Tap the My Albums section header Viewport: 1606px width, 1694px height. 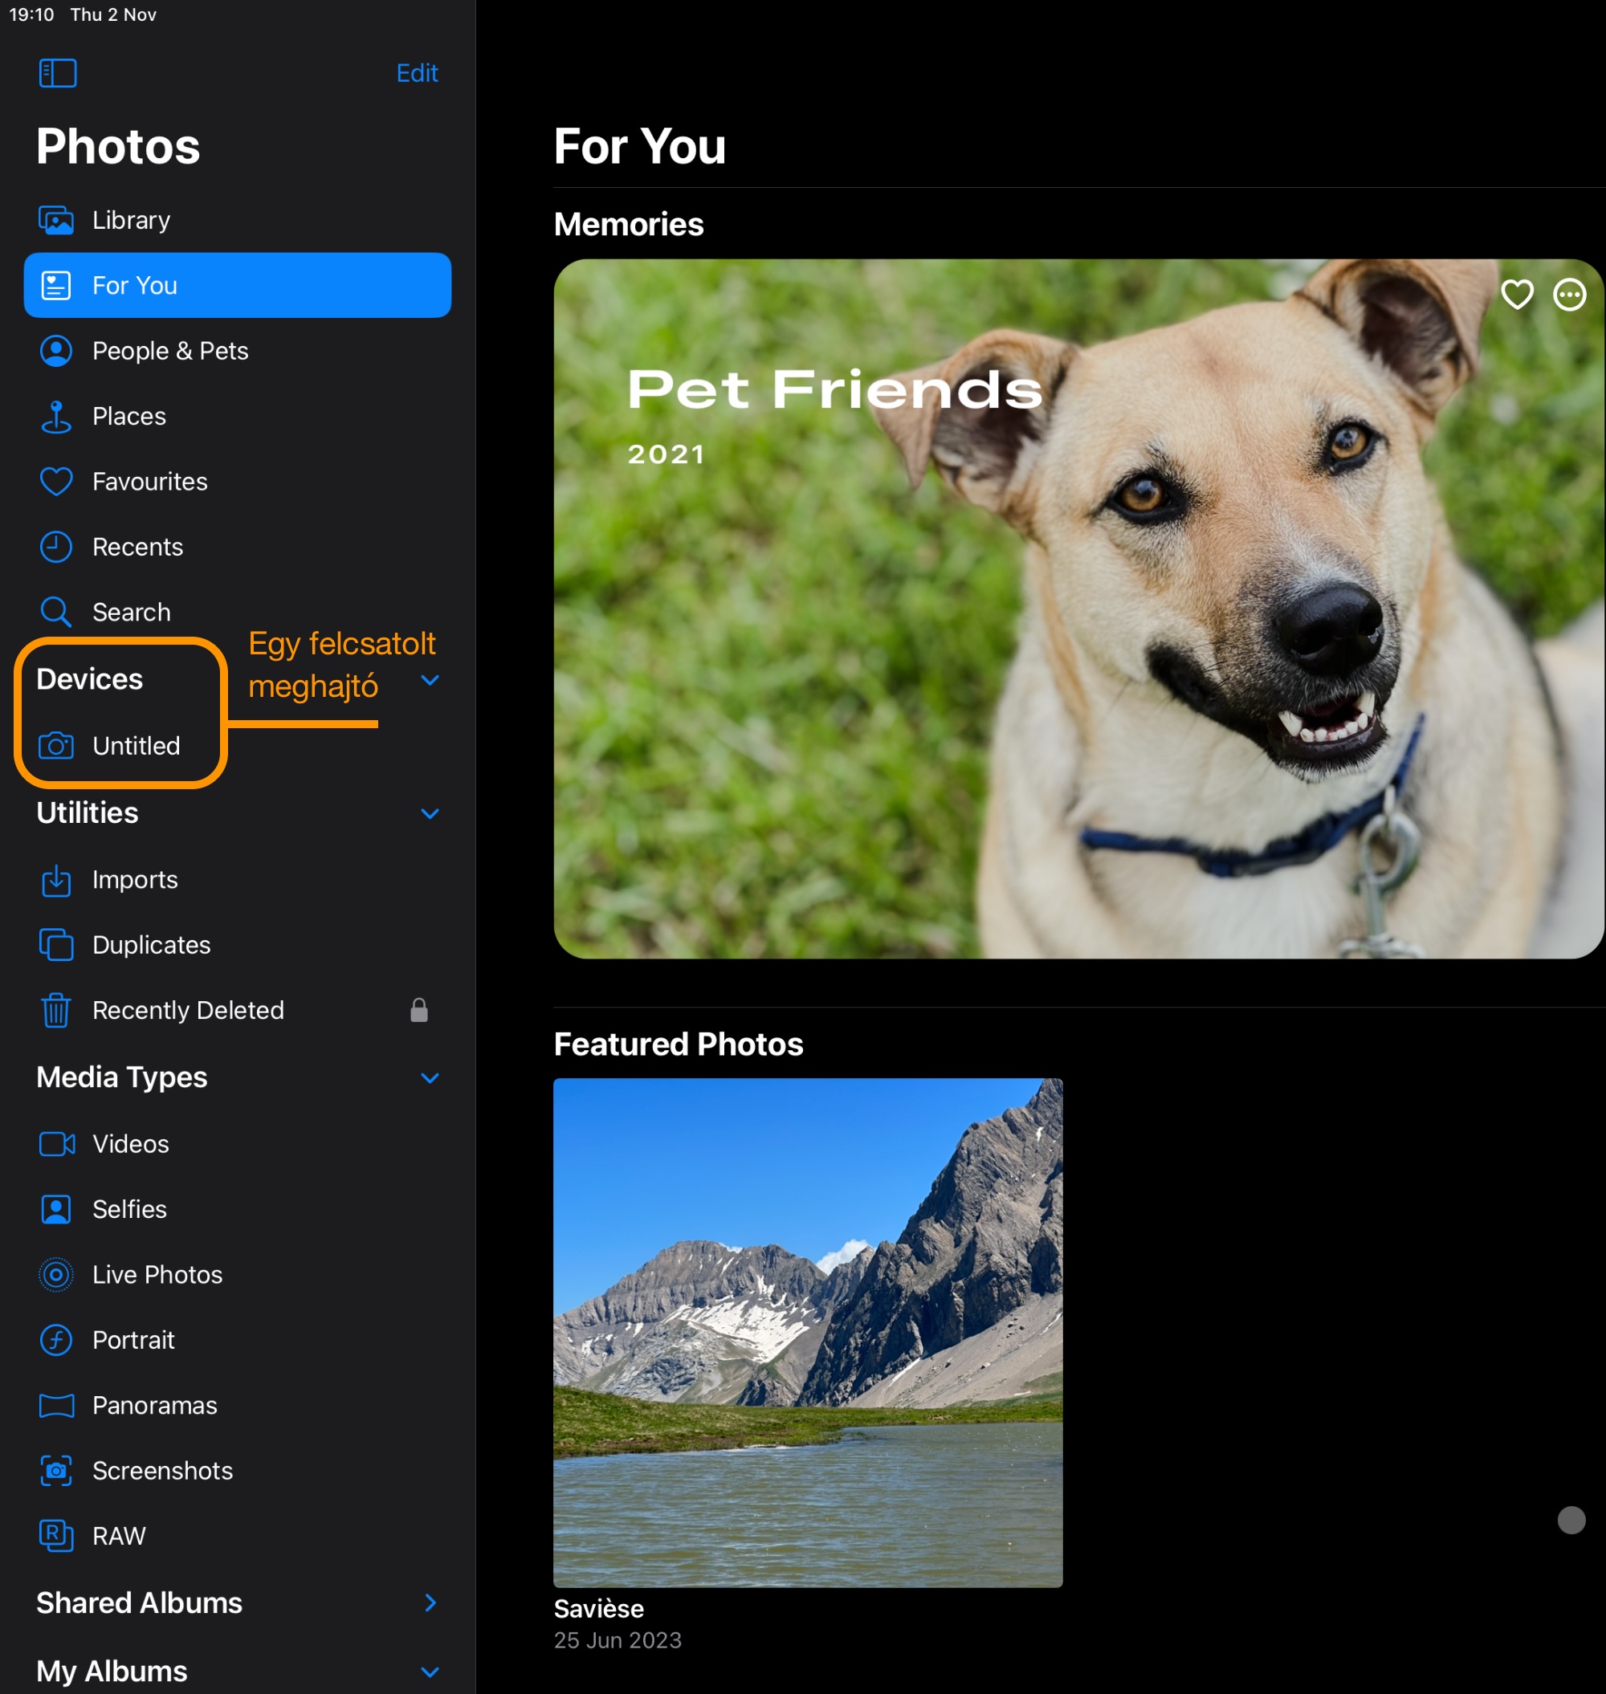tap(112, 1671)
